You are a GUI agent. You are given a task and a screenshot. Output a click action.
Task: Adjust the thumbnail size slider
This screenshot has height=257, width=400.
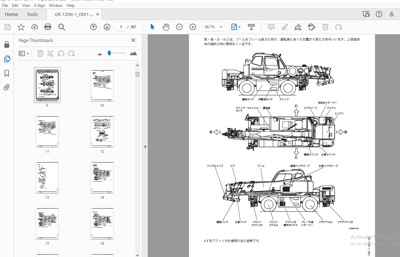click(109, 53)
